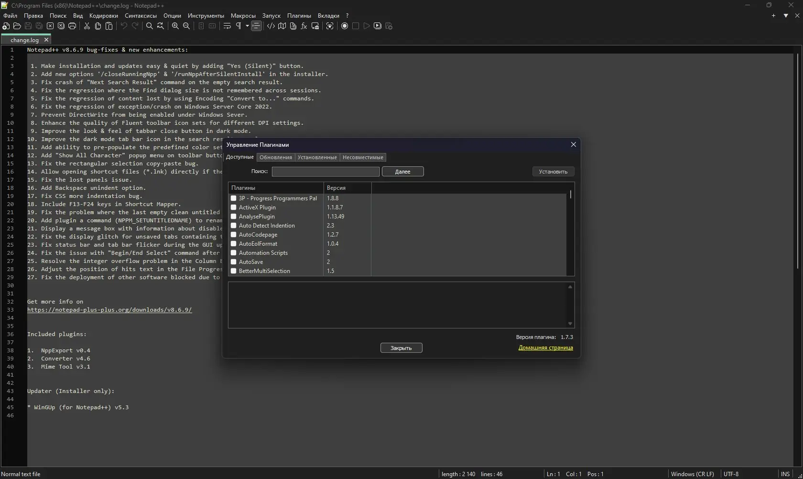Open the Правка menu

click(x=33, y=16)
